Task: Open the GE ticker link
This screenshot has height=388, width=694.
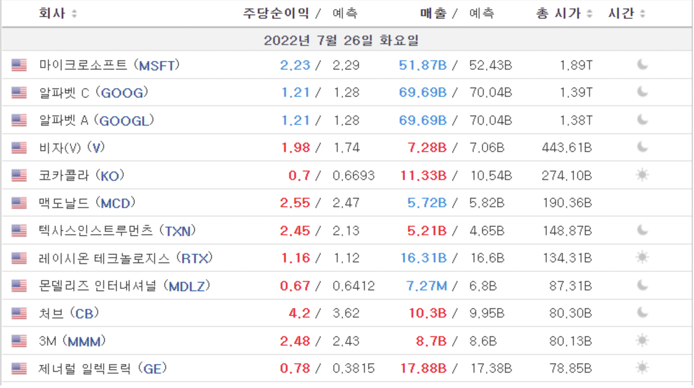Action: tap(152, 369)
